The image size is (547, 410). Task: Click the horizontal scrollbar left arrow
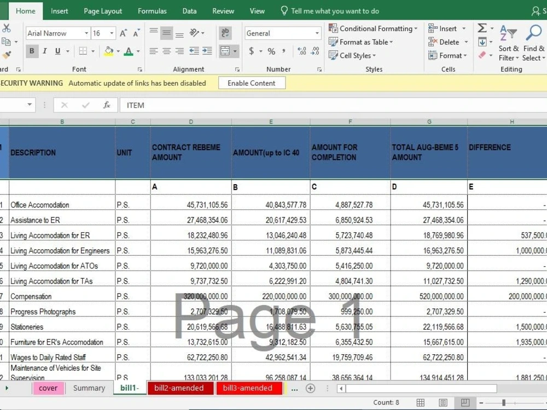341,388
